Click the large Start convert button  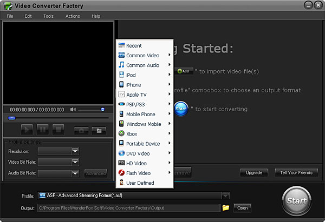pos(297,201)
